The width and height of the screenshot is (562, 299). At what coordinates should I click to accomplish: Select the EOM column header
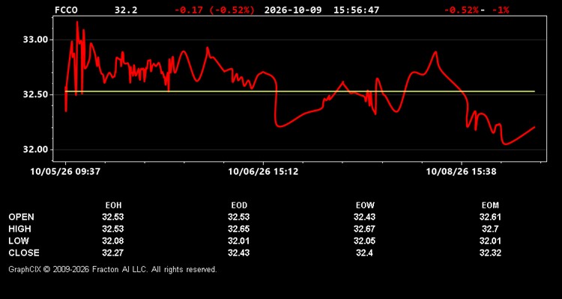pos(490,206)
